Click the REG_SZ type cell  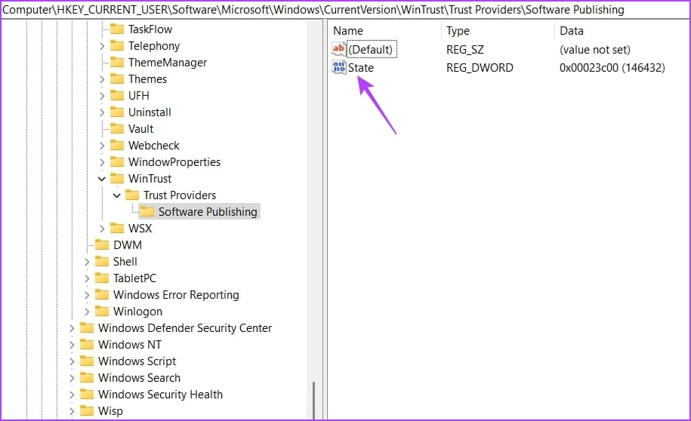465,49
